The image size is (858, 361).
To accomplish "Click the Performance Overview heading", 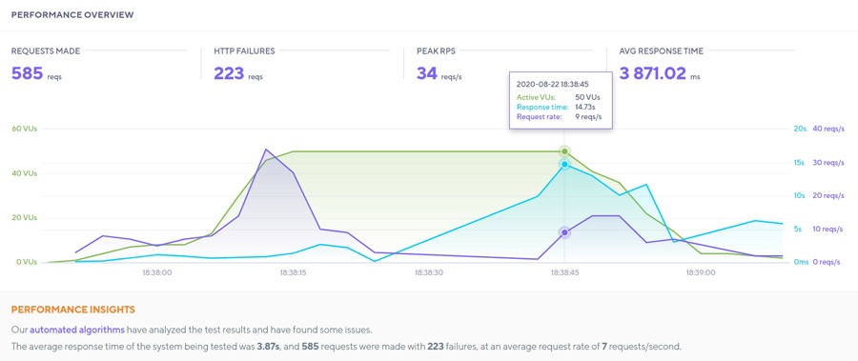I will [x=72, y=15].
